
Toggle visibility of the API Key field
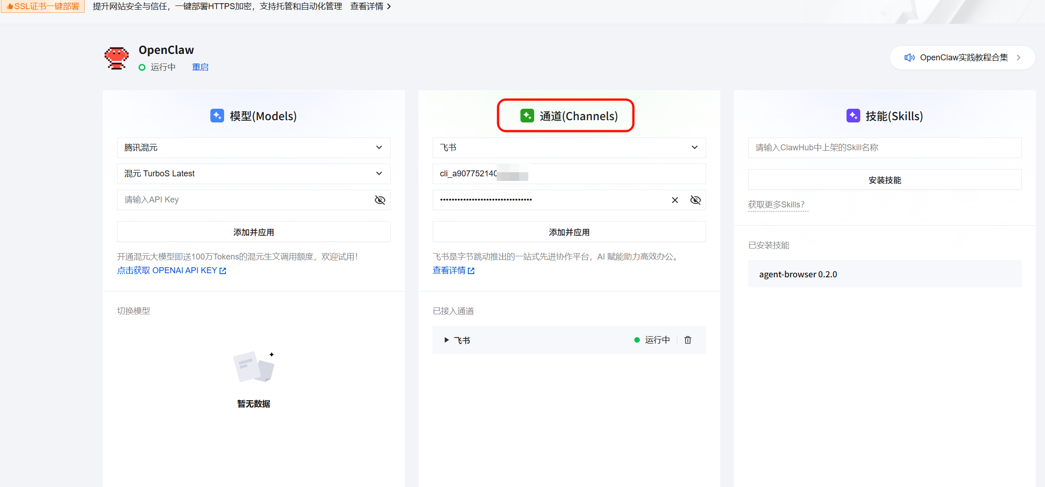[x=380, y=200]
